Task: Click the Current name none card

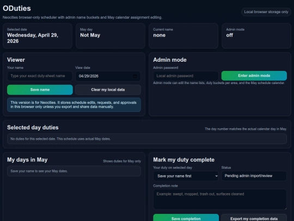Action: [183, 35]
